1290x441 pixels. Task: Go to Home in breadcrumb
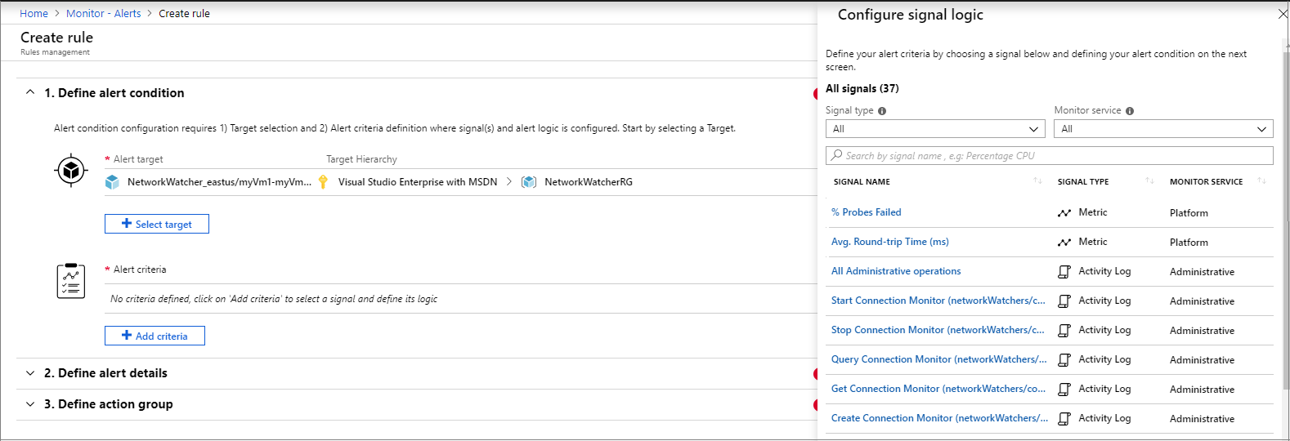[34, 14]
